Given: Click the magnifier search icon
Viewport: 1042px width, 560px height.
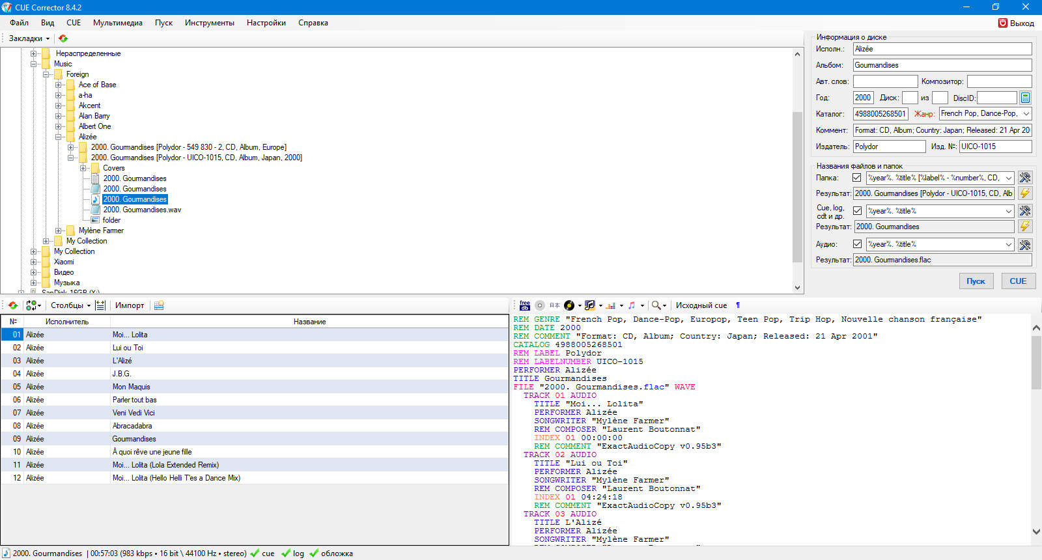Looking at the screenshot, I should tap(656, 305).
